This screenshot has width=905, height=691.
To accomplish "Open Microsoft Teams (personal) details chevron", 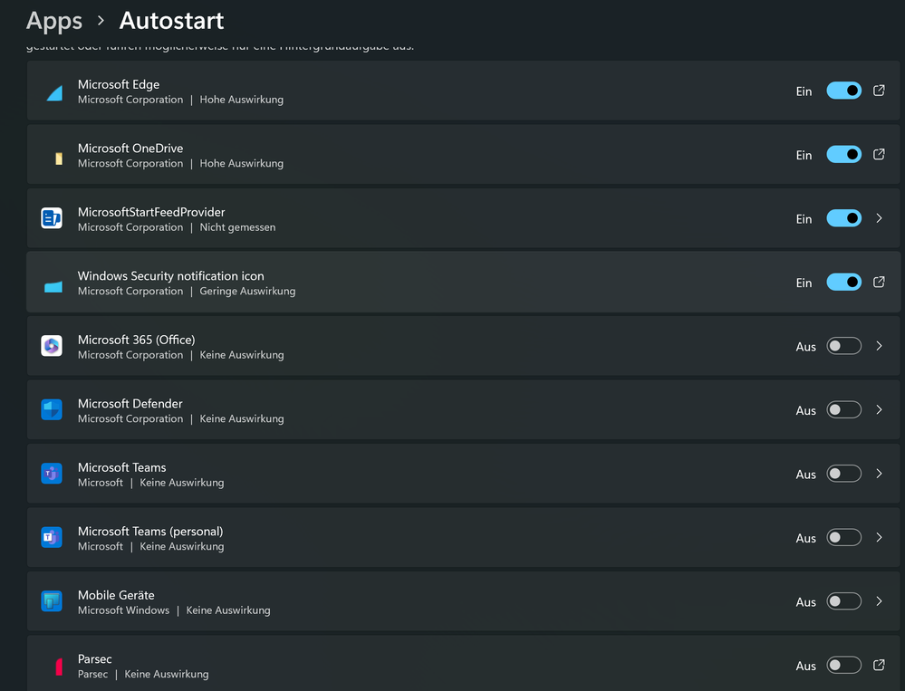I will coord(879,538).
